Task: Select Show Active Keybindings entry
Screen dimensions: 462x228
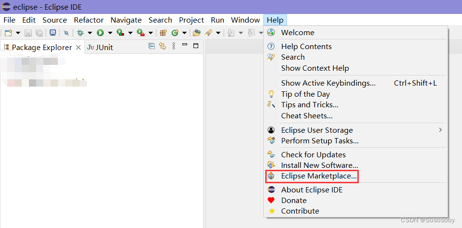Action: click(356, 83)
